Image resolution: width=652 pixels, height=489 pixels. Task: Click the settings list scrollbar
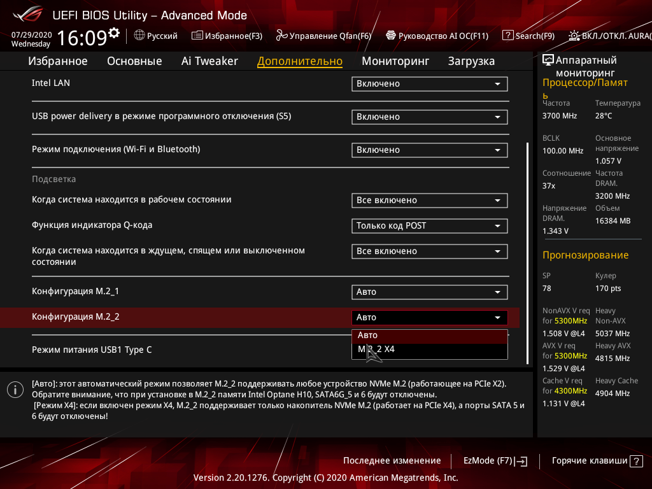[x=527, y=253]
